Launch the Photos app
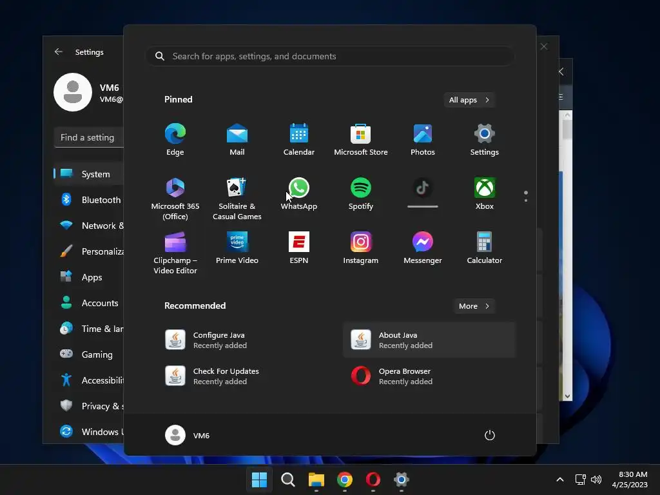The width and height of the screenshot is (660, 495). tap(423, 140)
